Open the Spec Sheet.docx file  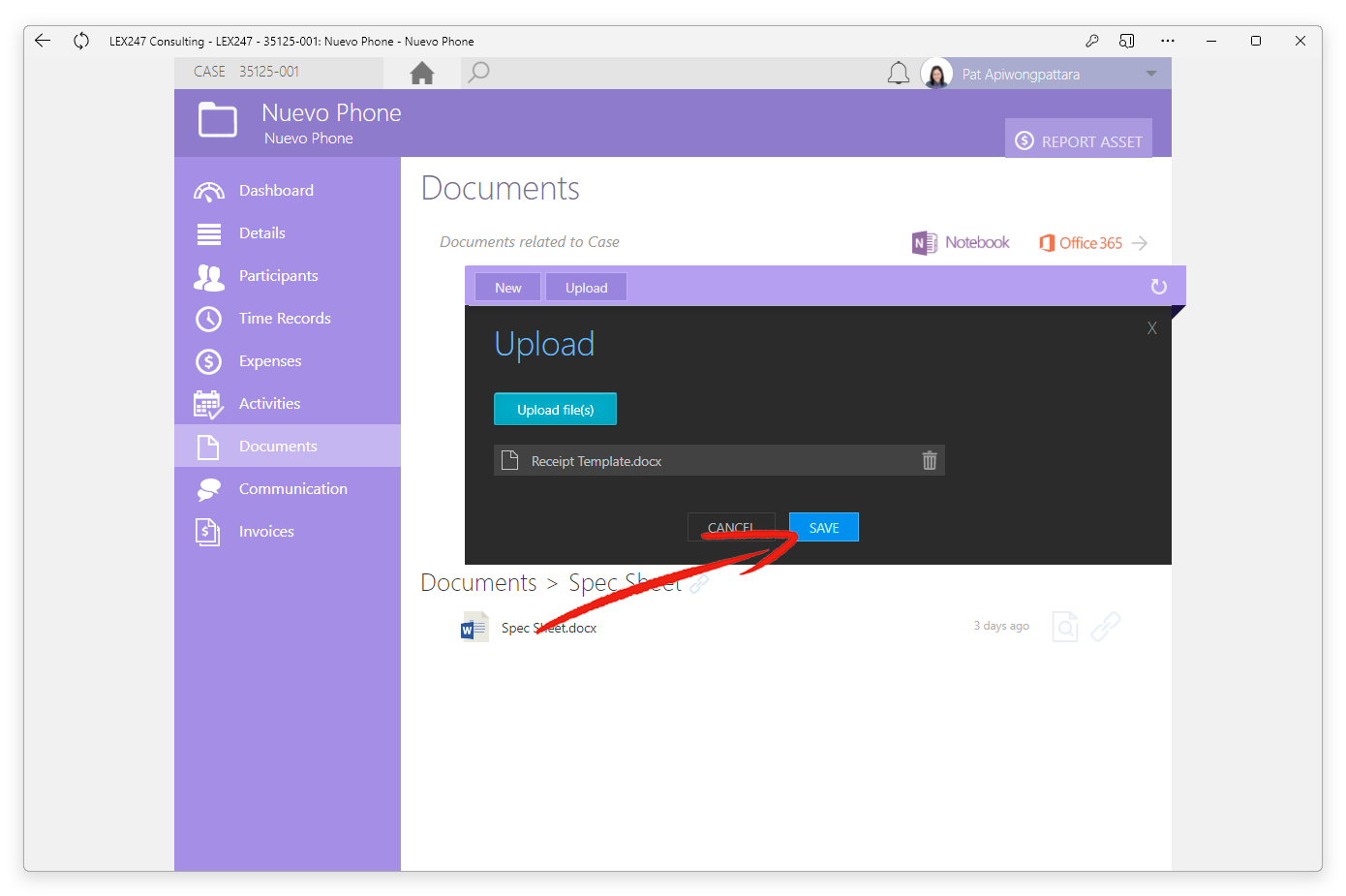click(x=549, y=628)
